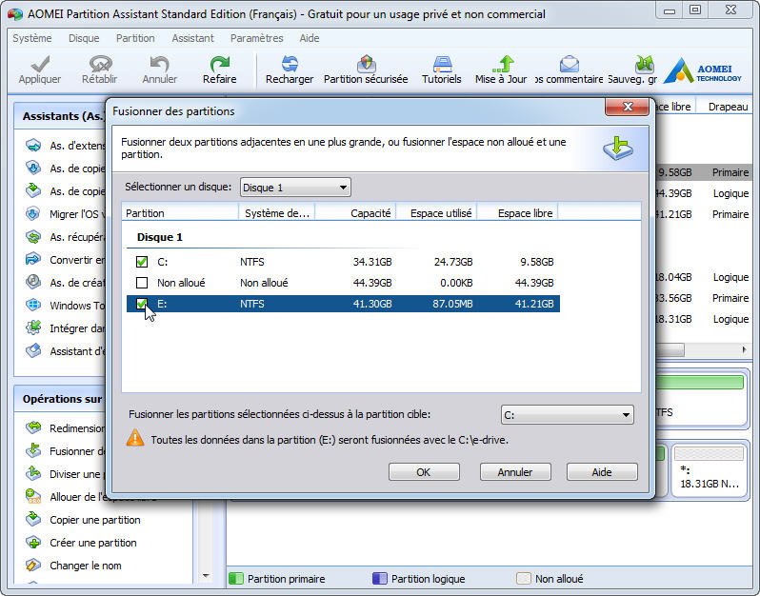Click the Convertir en assistant icon
The image size is (760, 596).
pos(33,259)
